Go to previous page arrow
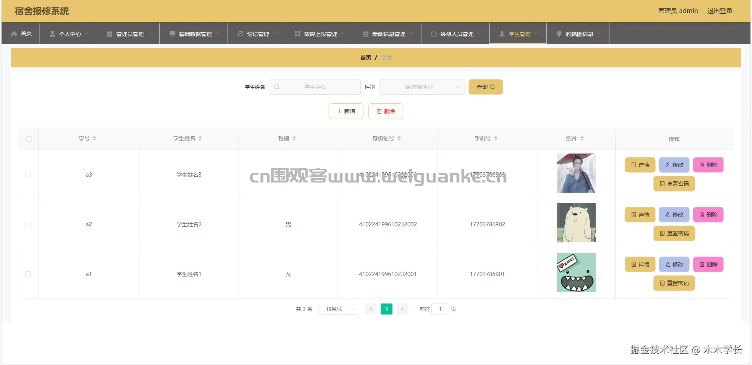 click(x=371, y=309)
